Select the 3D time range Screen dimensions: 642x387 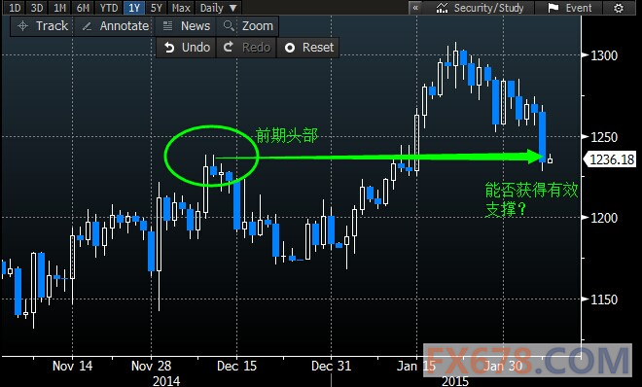point(37,8)
